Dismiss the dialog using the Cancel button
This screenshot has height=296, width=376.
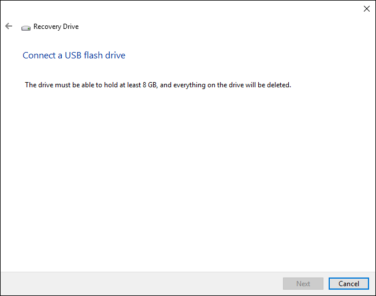pos(349,283)
